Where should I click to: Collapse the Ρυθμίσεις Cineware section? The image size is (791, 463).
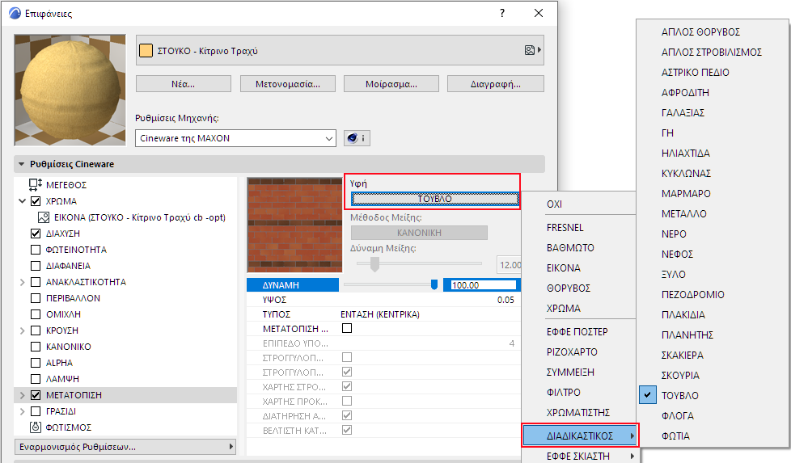click(21, 164)
